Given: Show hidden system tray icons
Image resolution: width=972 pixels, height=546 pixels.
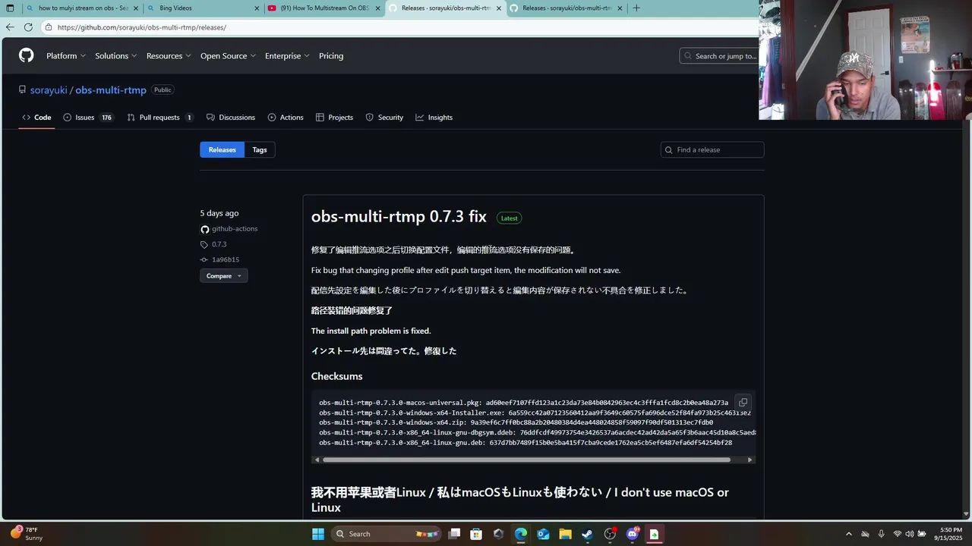Looking at the screenshot, I should click(849, 534).
